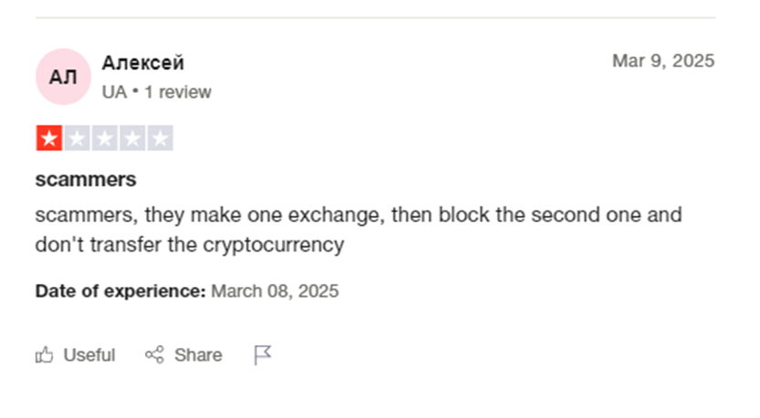Open reviewer profile name Алексей
Screen dimensions: 760x418
pos(142,63)
